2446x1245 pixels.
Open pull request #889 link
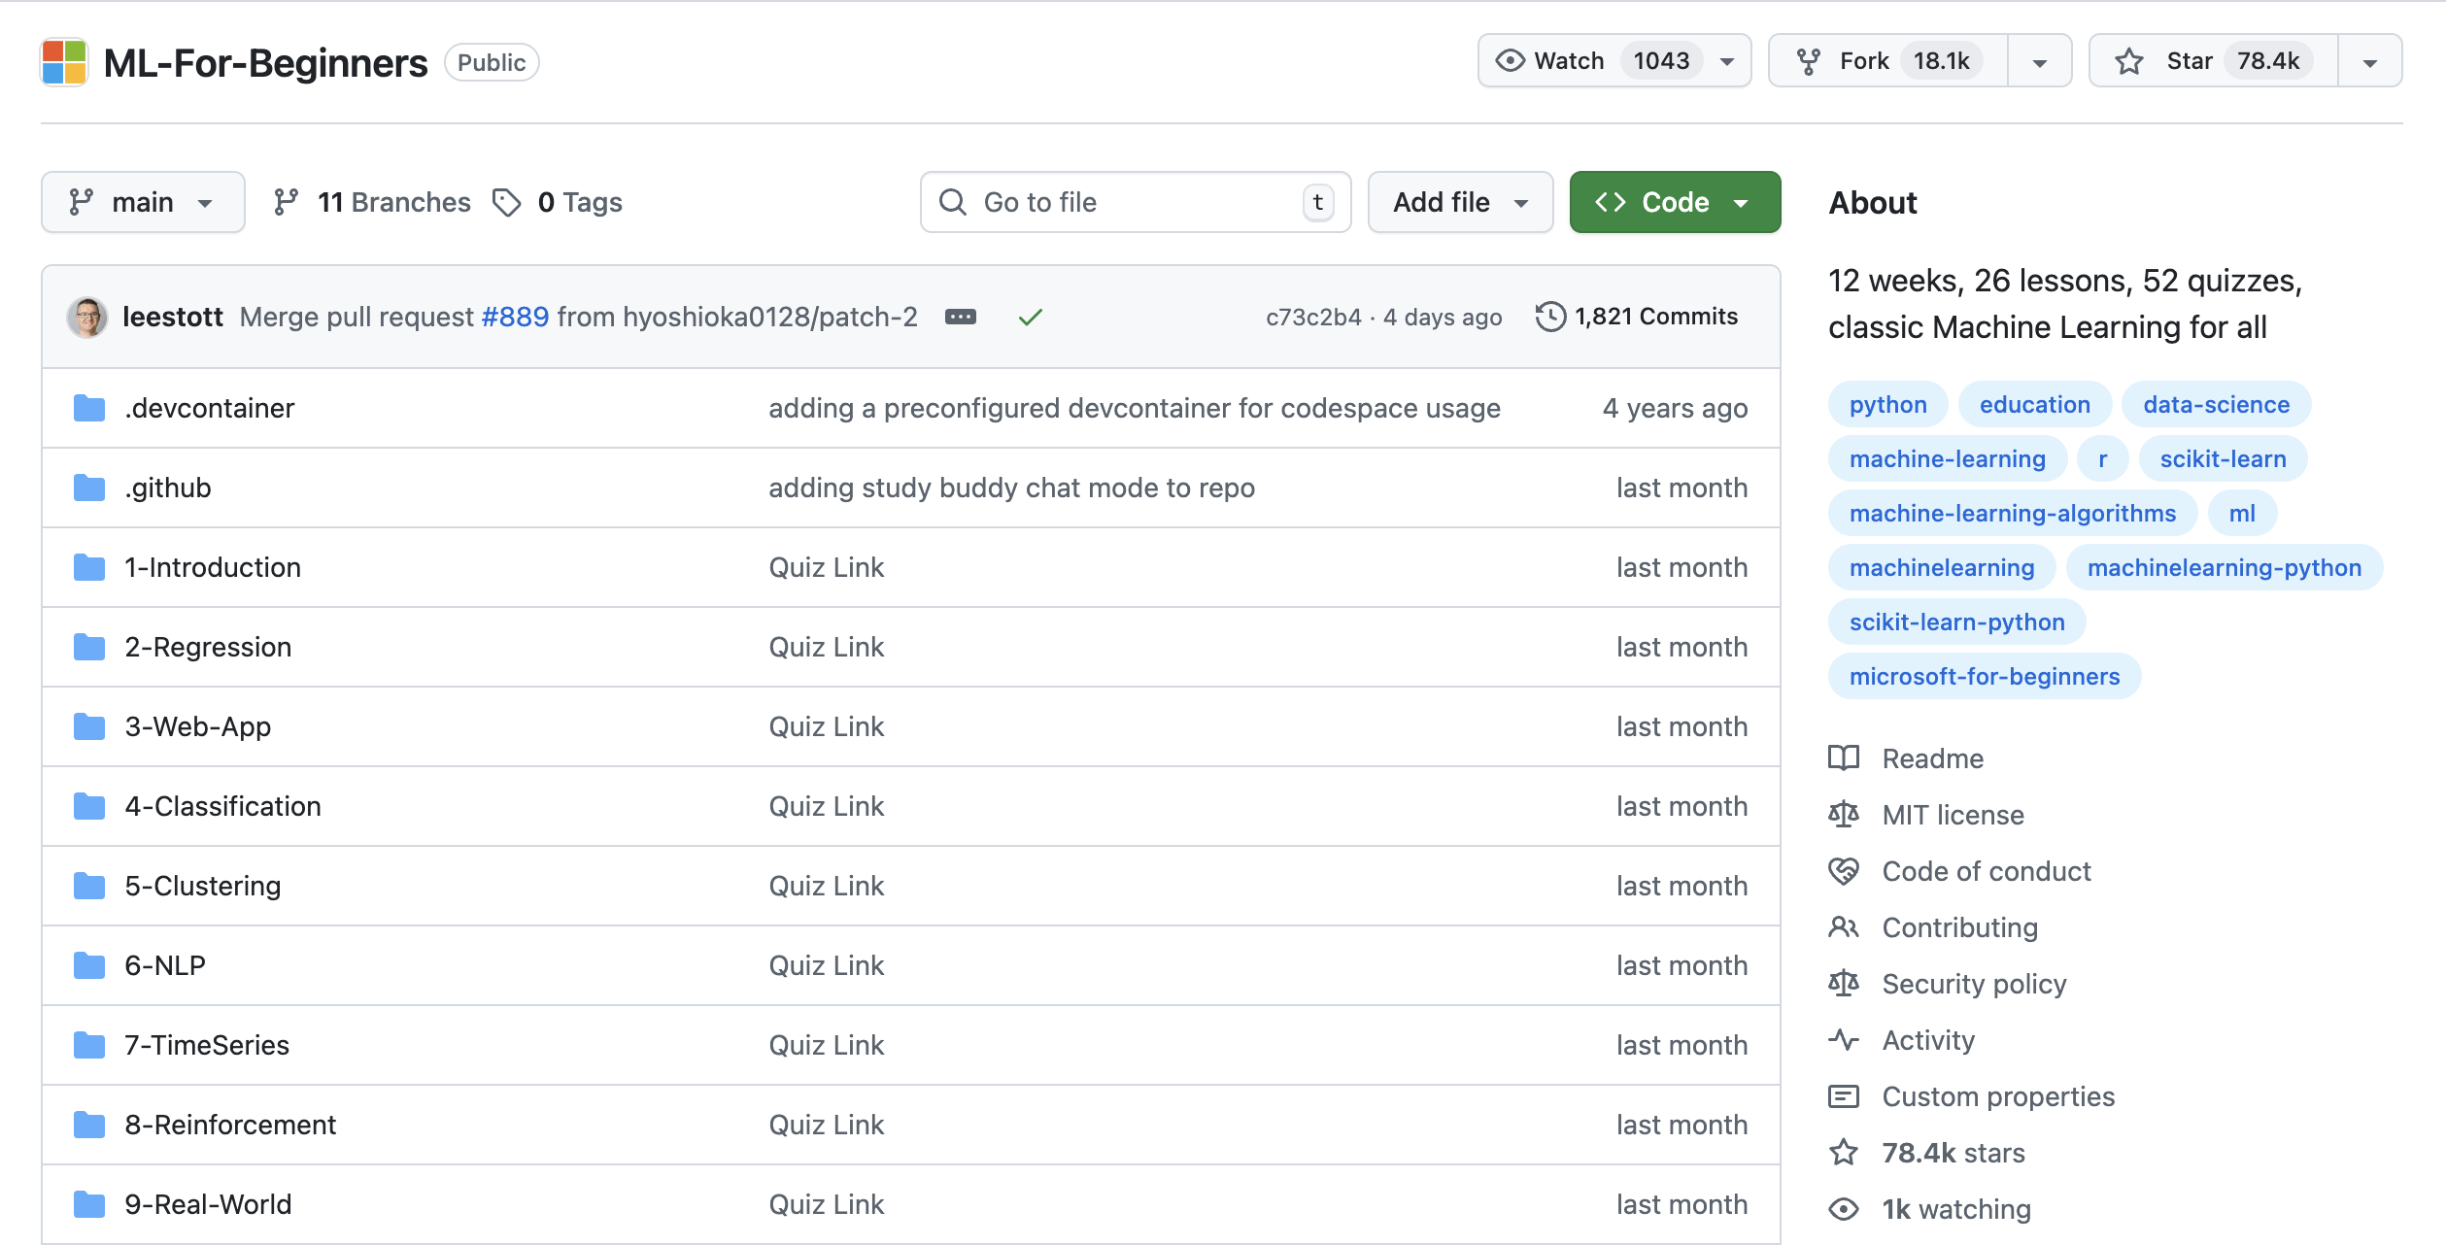coord(515,317)
